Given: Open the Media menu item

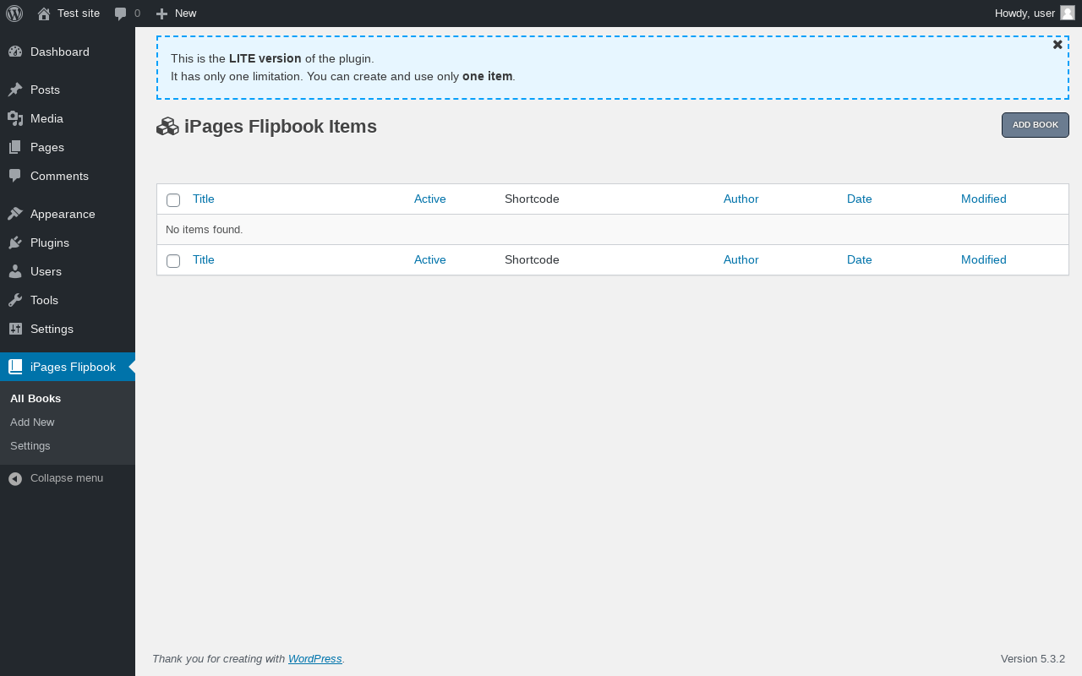Looking at the screenshot, I should click(x=46, y=118).
